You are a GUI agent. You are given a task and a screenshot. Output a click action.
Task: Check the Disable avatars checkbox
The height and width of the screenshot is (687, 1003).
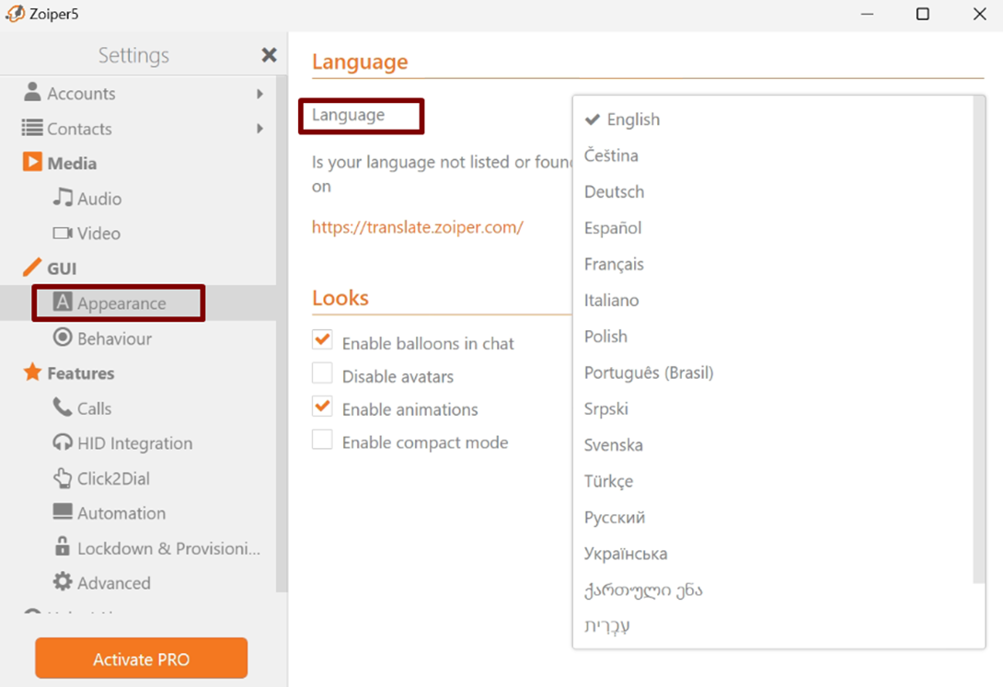pyautogui.click(x=322, y=373)
